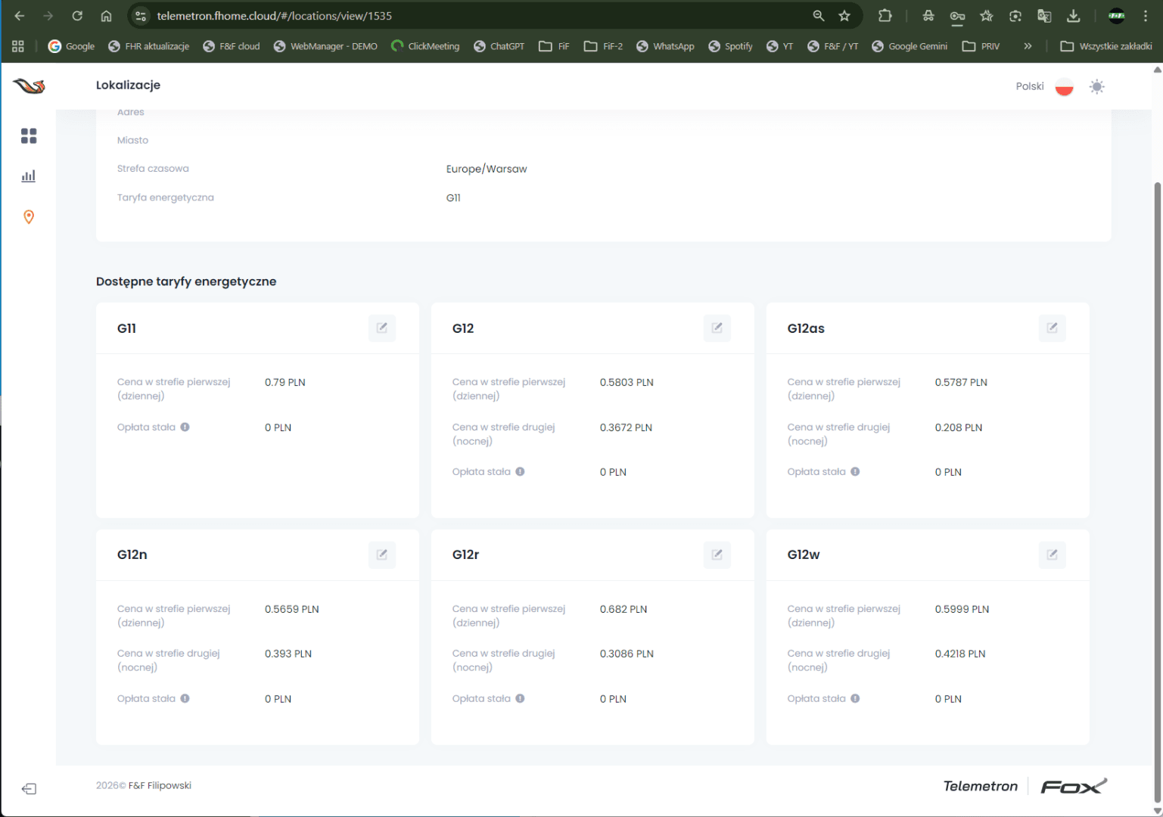Open the ChatGPT bookmark
Image resolution: width=1163 pixels, height=817 pixels.
tap(499, 46)
